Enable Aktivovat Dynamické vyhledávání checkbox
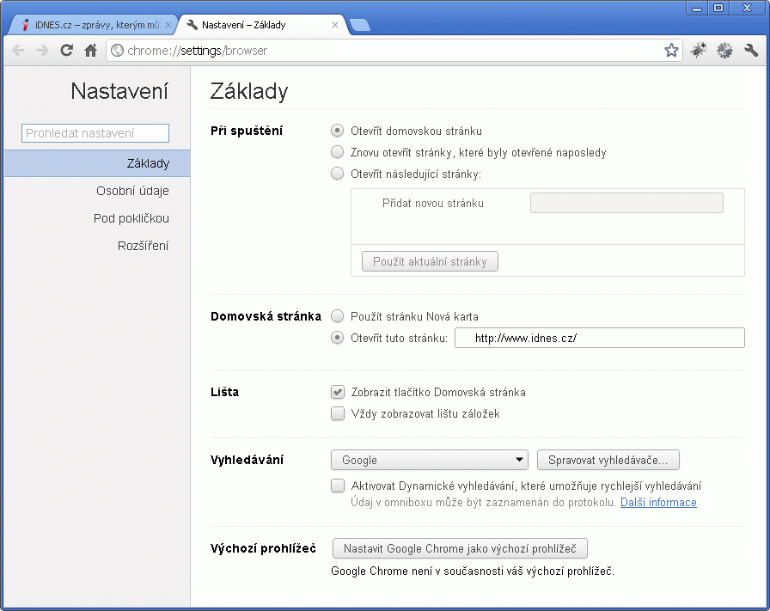770x611 pixels. click(x=338, y=486)
